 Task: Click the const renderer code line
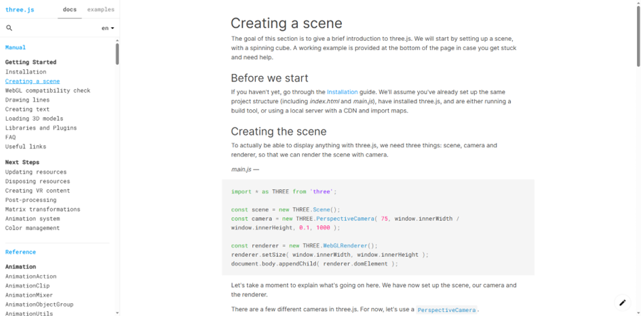(305, 245)
